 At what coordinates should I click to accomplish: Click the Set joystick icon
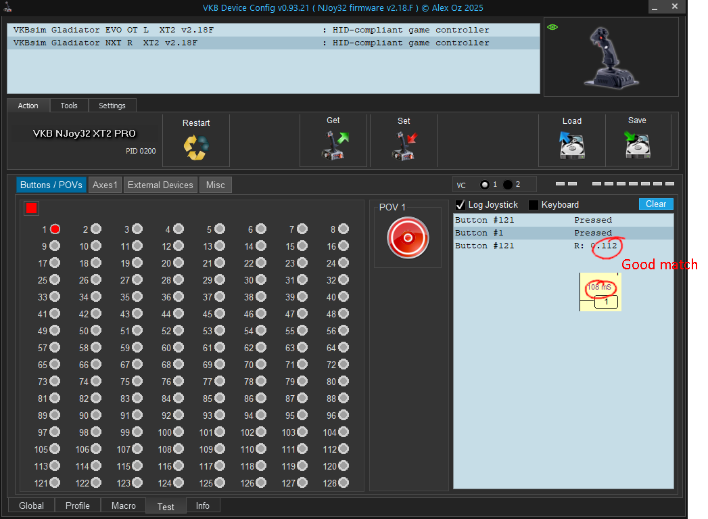coord(404,145)
